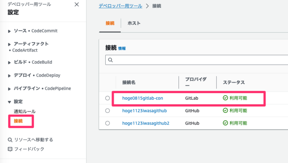Expand the ビルド CodeBuild section
This screenshot has height=163, width=288.
[x=9, y=63]
